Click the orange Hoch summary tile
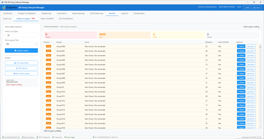This screenshot has width=264, height=139. coord(124,35)
